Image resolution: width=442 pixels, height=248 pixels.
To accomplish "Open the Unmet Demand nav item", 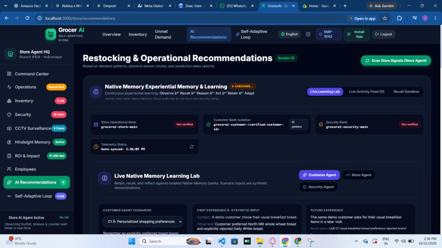I will point(163,34).
